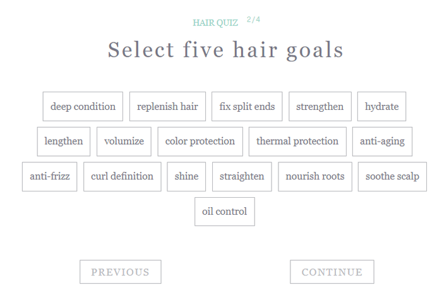This screenshot has height=302, width=442.
Task: Choose fix split ends goal
Action: (x=247, y=106)
